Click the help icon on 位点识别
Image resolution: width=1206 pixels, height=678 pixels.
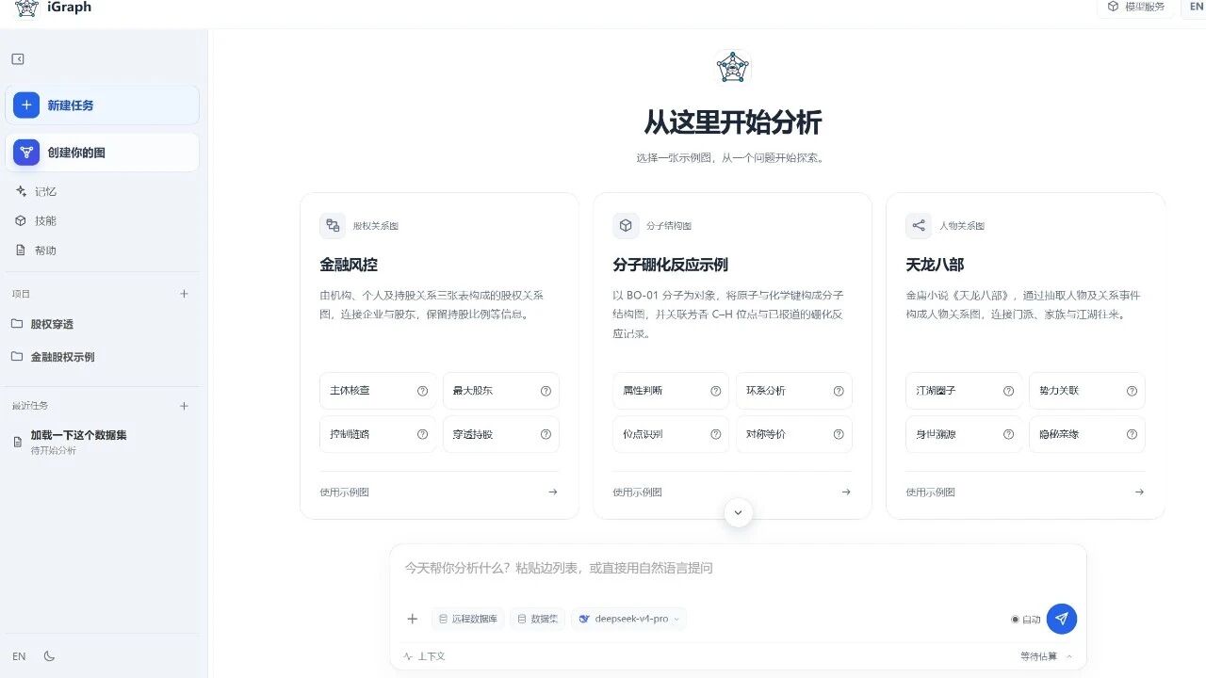click(x=715, y=434)
